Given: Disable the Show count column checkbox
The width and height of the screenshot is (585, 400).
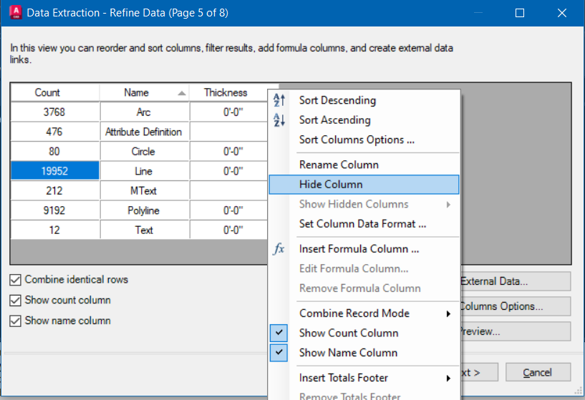Looking at the screenshot, I should (16, 301).
